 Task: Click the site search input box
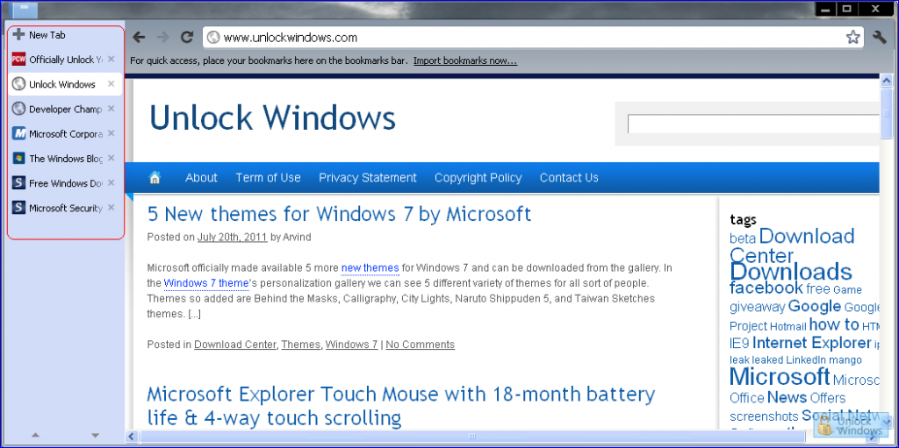click(753, 124)
